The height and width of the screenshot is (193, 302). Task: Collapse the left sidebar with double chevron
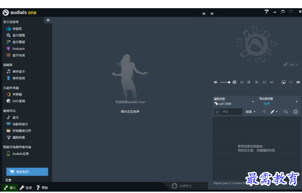(48, 20)
